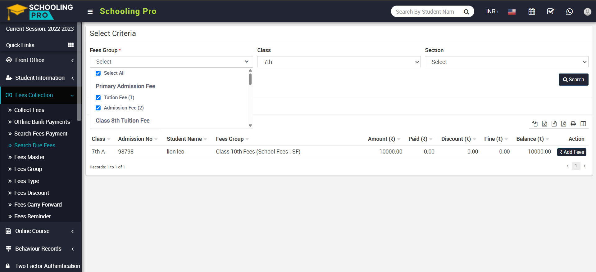
Task: Uncheck the Select All checkbox
Action: tap(98, 73)
